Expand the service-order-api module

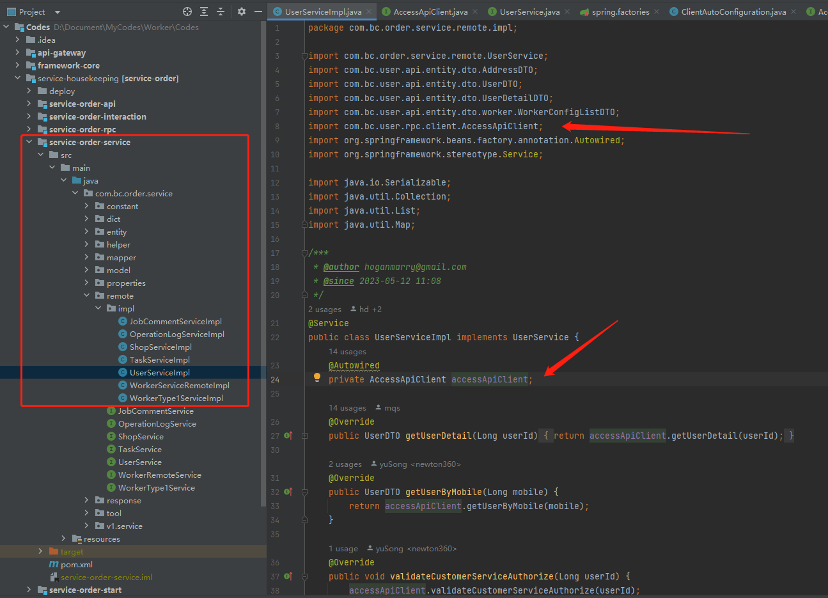click(29, 104)
